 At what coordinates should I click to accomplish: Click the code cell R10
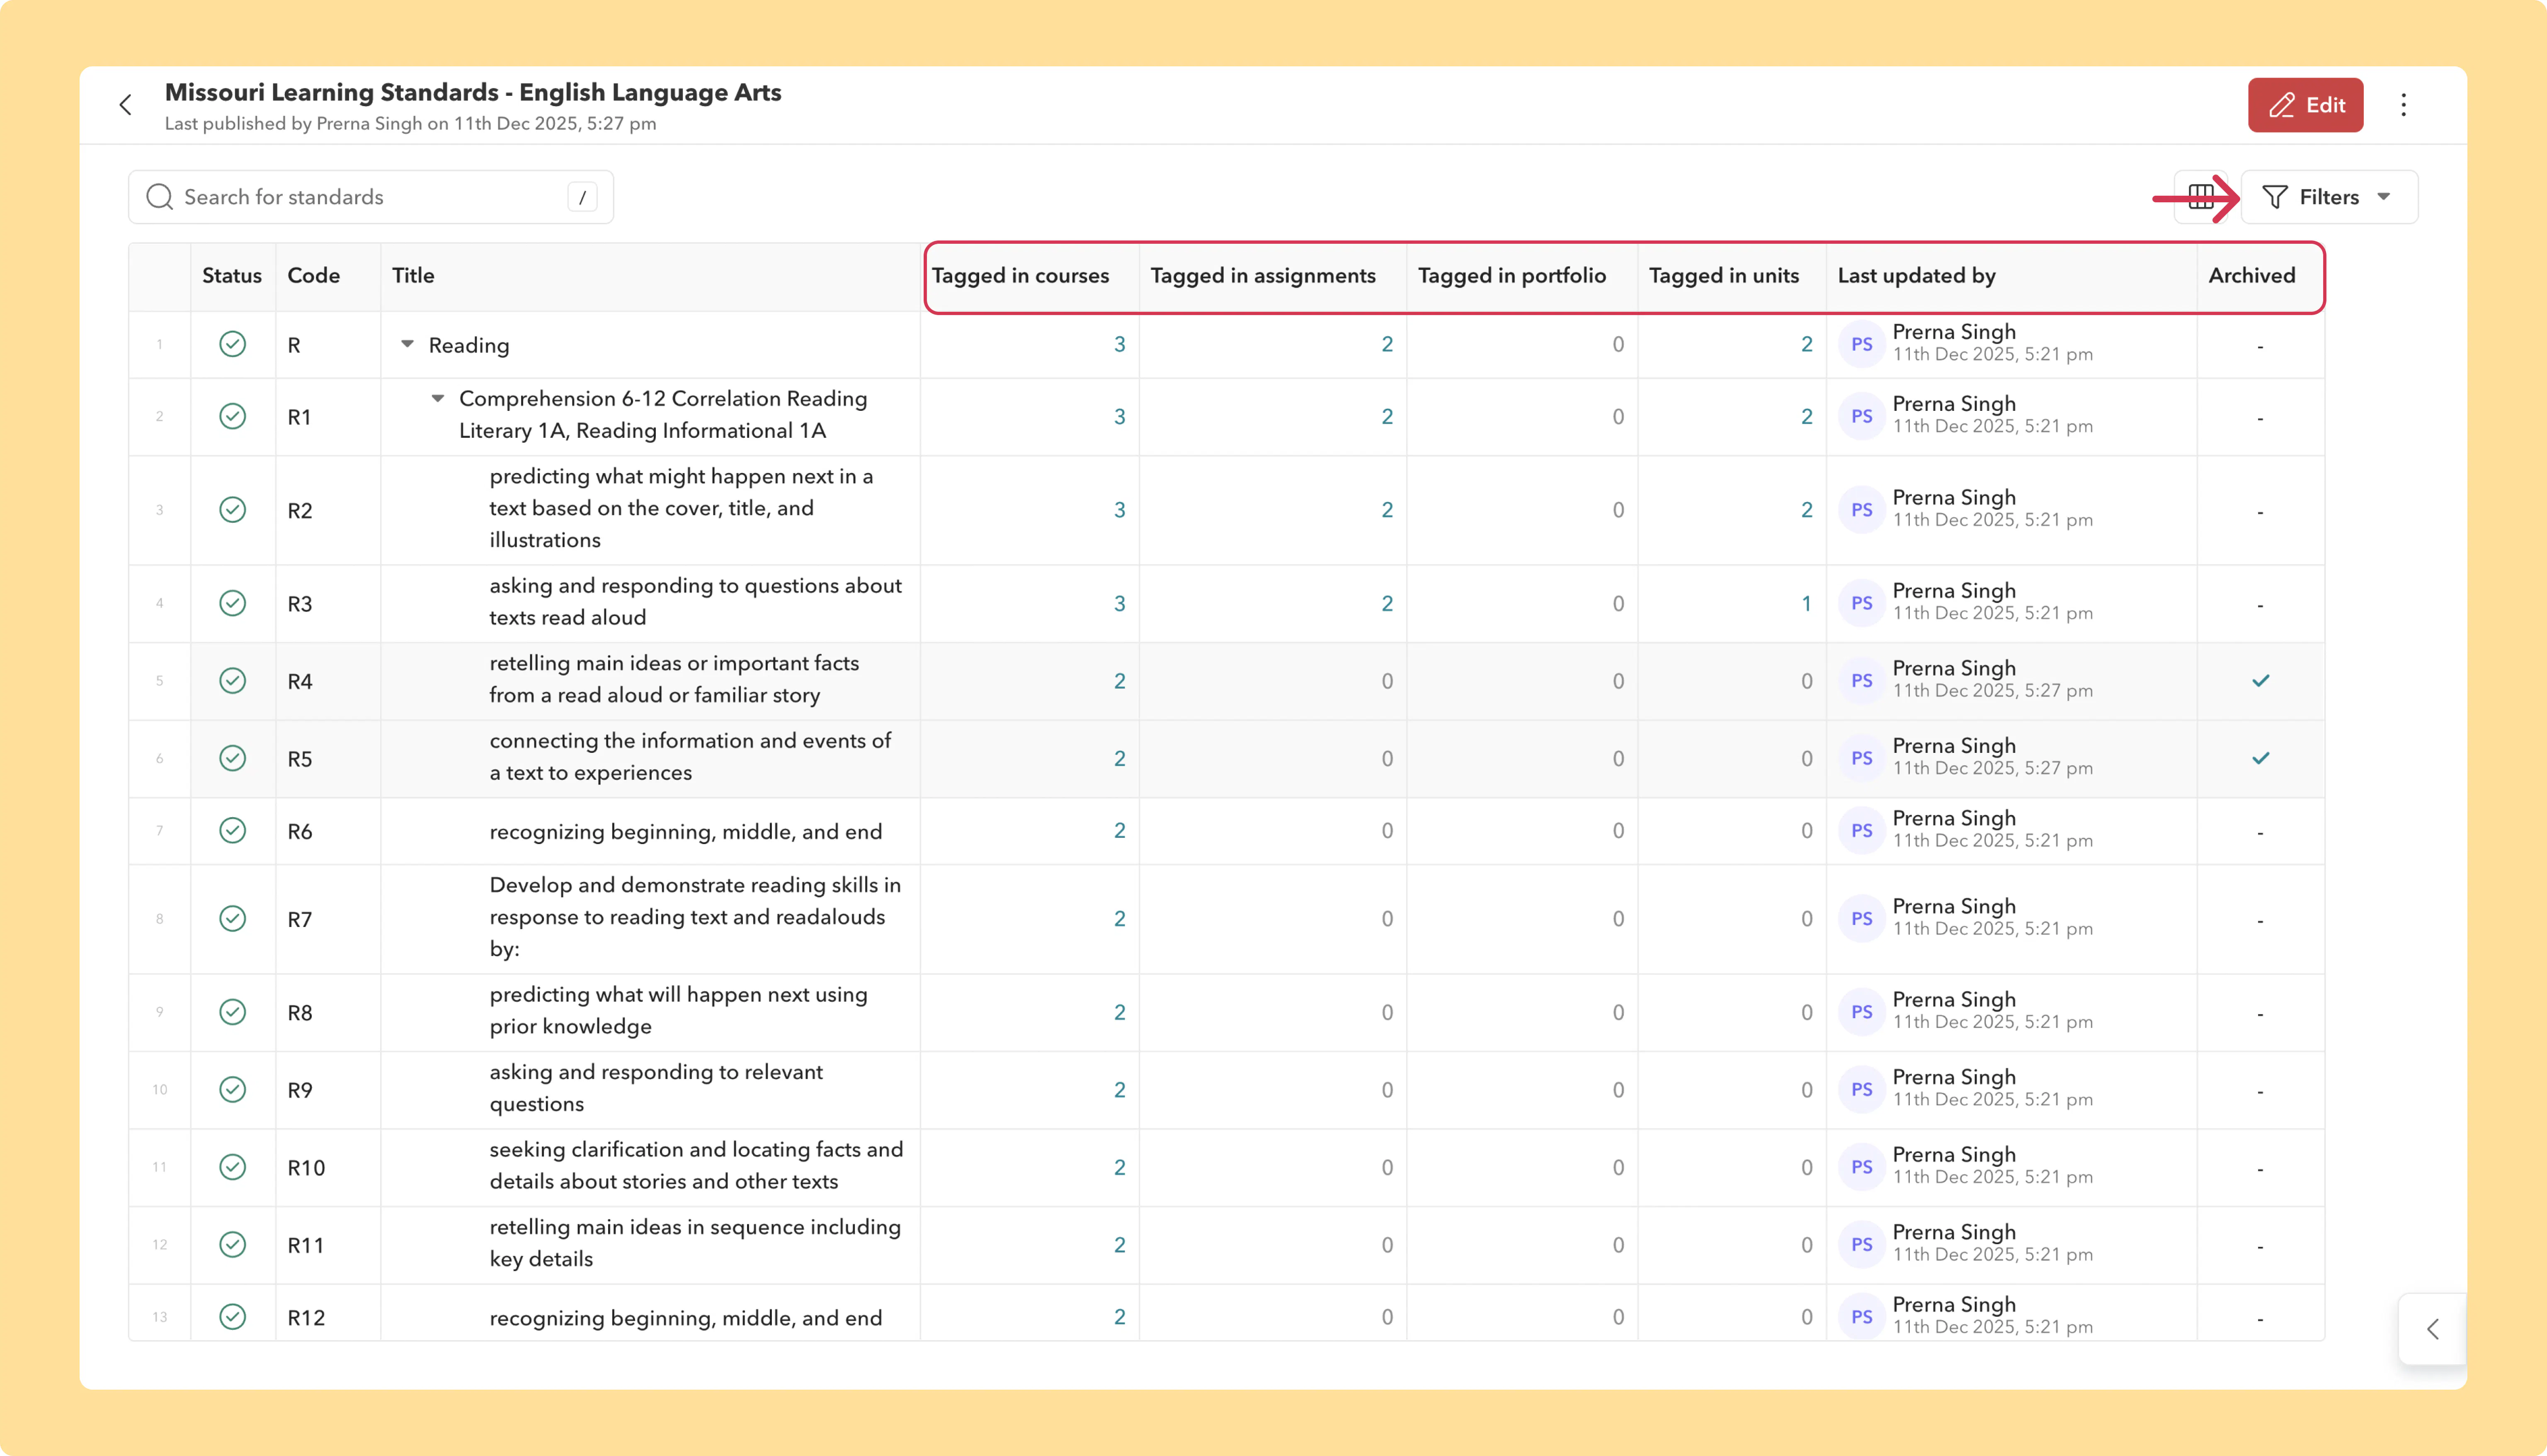[306, 1168]
